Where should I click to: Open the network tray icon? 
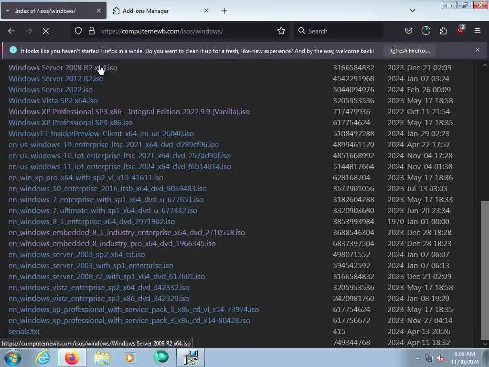point(429,358)
